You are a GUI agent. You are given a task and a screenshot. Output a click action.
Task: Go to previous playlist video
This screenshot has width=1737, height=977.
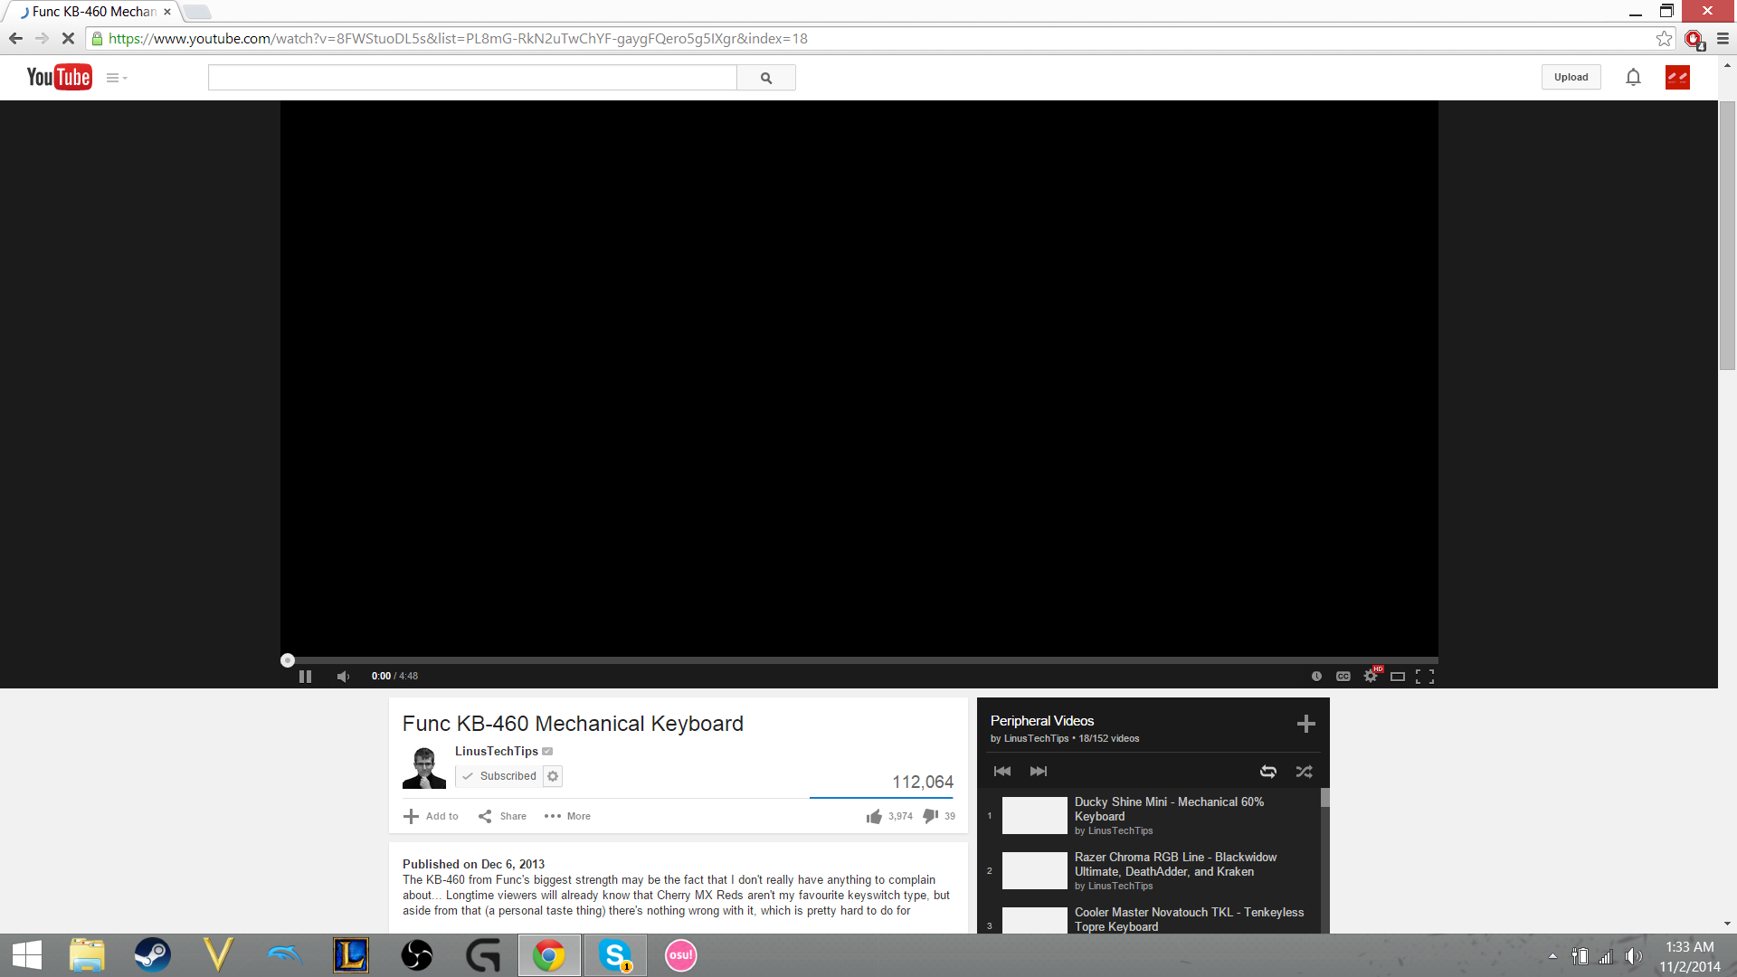click(x=1002, y=771)
